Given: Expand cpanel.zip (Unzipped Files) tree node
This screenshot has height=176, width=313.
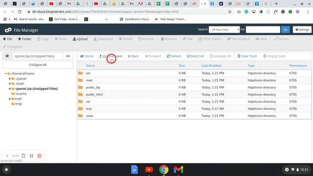Looking at the screenshot, I should [10, 88].
